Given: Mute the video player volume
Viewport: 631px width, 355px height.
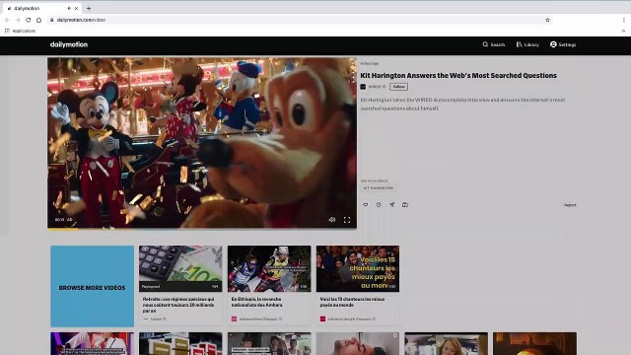Looking at the screenshot, I should [x=332, y=220].
